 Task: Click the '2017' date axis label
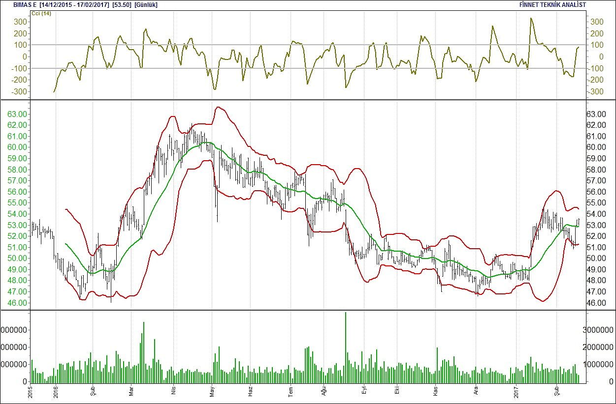click(516, 392)
